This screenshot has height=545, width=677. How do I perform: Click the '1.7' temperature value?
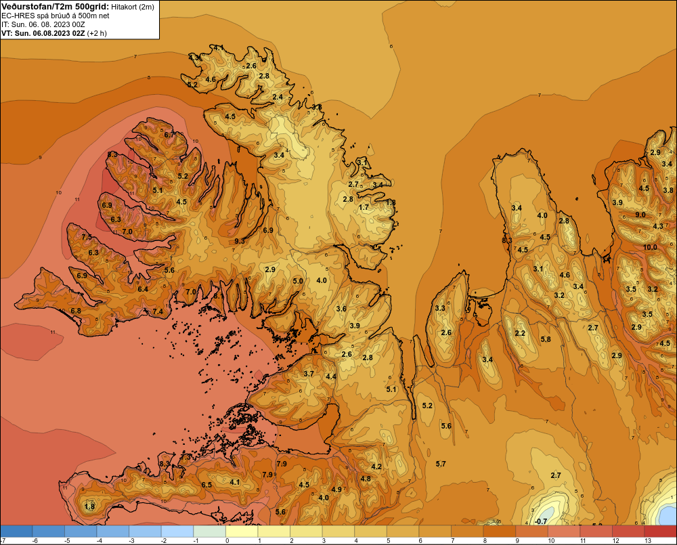[364, 207]
